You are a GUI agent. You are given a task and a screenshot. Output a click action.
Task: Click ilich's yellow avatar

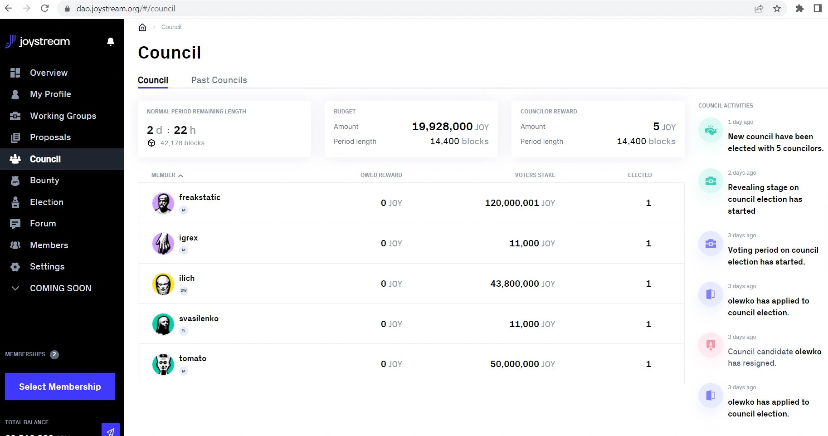163,284
